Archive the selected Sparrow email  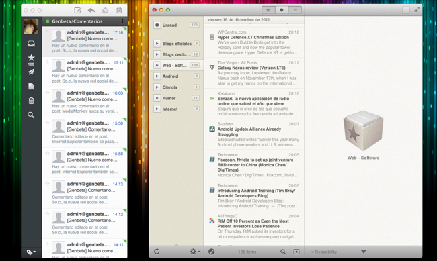click(x=105, y=11)
